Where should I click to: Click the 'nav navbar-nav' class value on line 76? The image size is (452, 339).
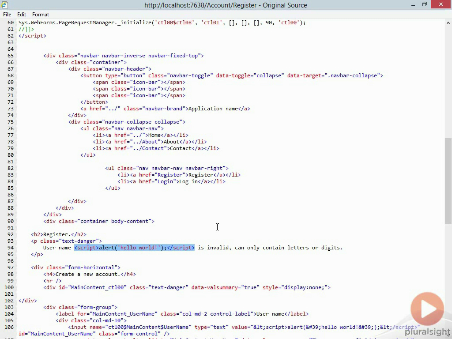(x=136, y=128)
